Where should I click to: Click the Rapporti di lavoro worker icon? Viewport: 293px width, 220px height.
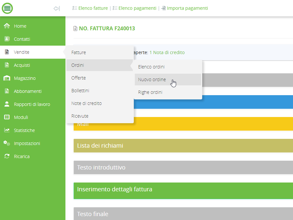(x=7, y=104)
